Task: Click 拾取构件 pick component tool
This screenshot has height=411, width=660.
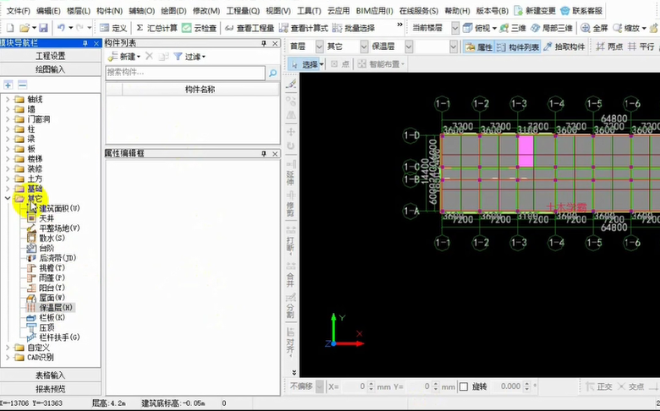Action: (x=564, y=47)
